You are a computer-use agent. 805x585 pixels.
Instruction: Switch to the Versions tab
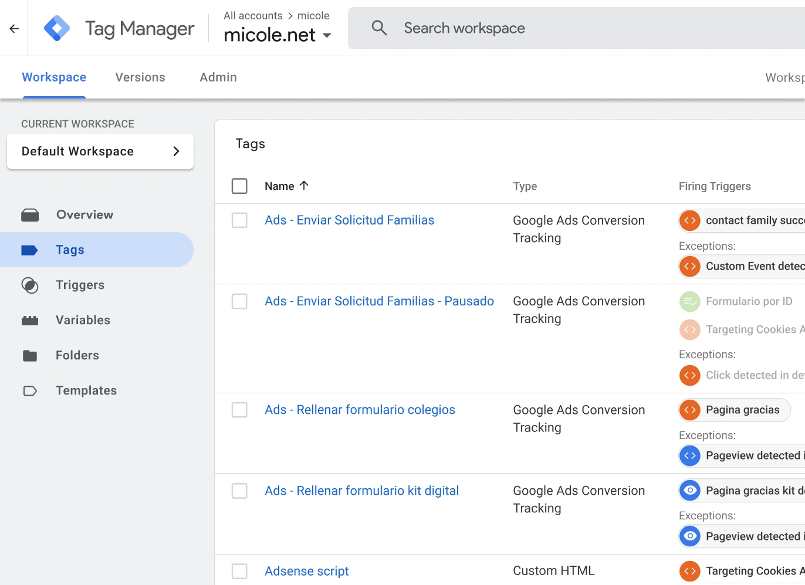tap(140, 77)
